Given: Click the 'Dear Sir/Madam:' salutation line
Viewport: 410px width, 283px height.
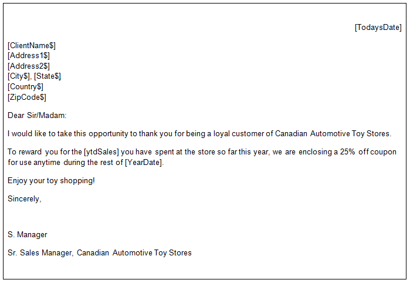Looking at the screenshot, I should point(38,116).
